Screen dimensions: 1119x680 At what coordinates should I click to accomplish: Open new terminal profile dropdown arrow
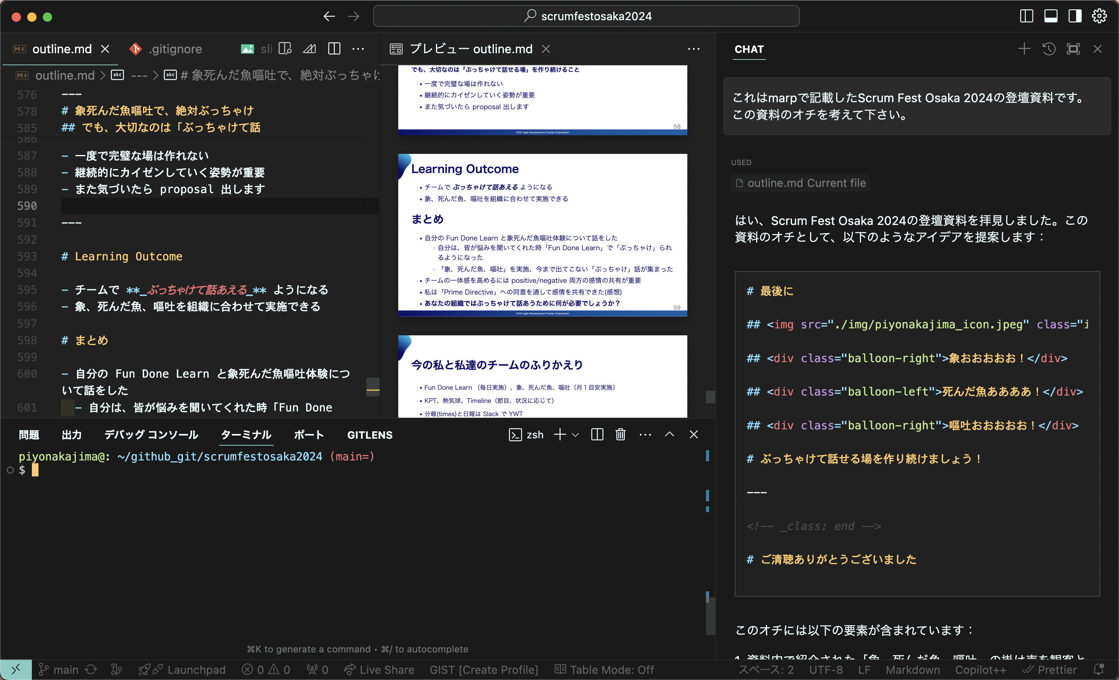(x=575, y=435)
